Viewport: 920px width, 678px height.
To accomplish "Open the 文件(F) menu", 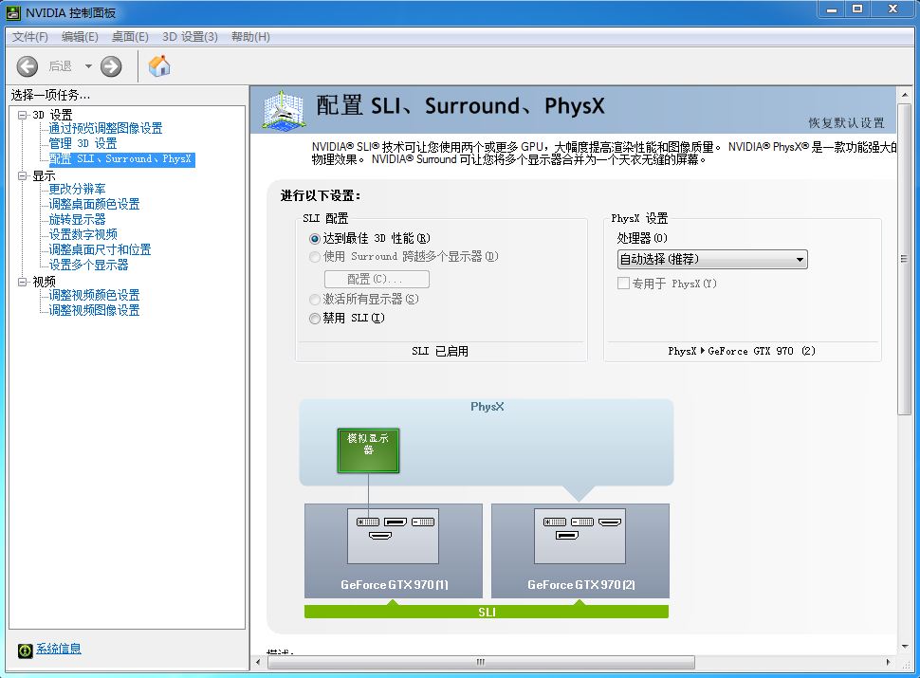I will 30,36.
